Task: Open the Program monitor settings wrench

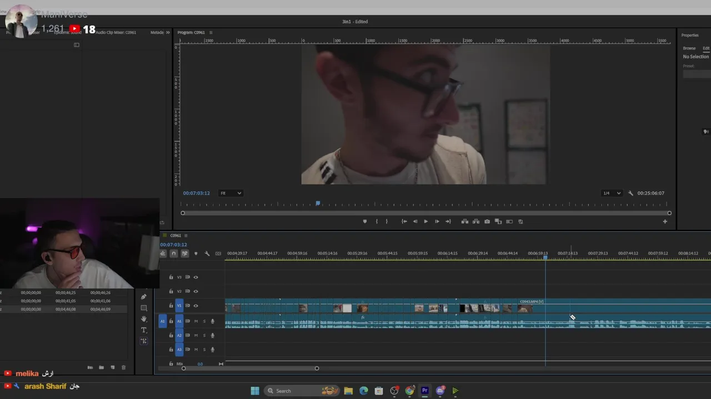Action: 630,193
